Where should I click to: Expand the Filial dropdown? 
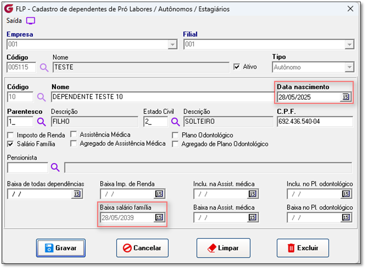(x=349, y=44)
